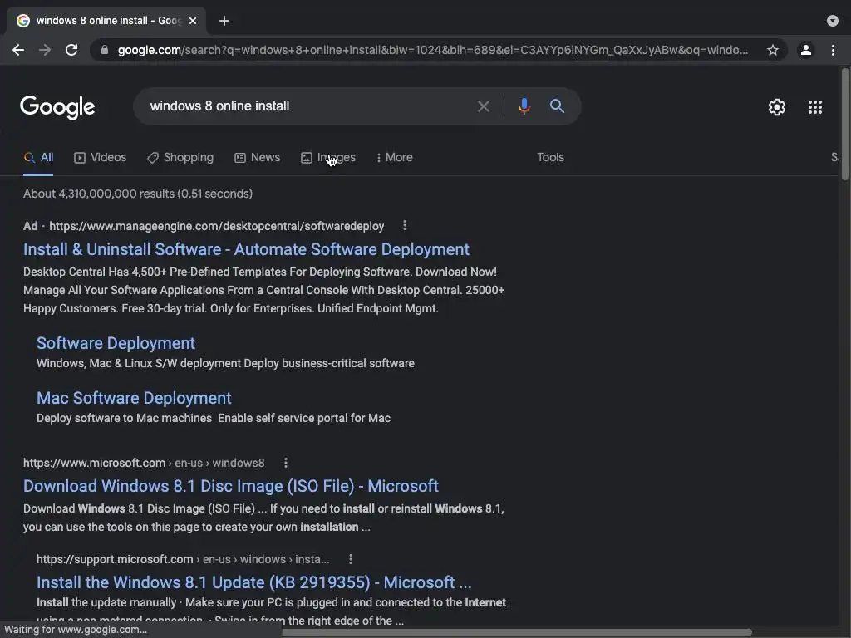This screenshot has height=638, width=851.
Task: Start voice search with microphone icon
Action: [524, 106]
